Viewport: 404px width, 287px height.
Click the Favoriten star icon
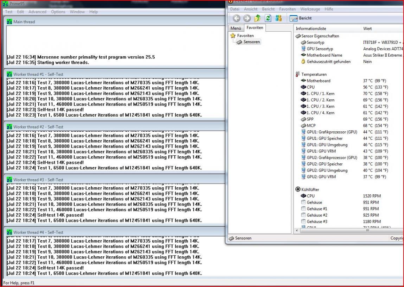click(233, 36)
